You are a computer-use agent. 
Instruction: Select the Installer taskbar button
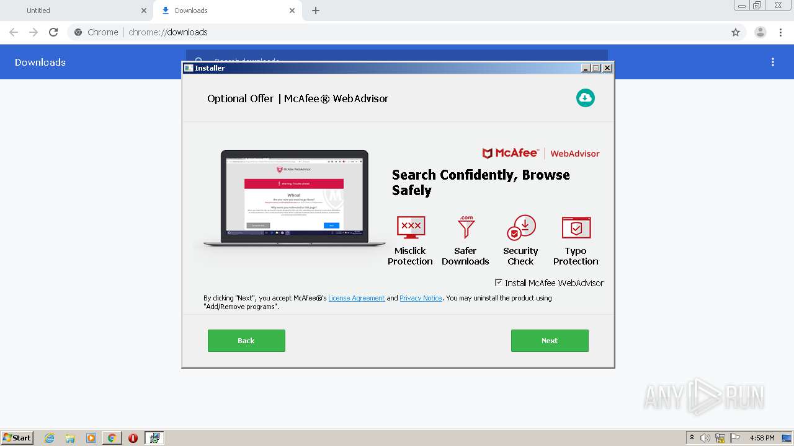click(x=154, y=438)
